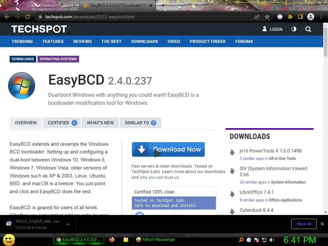This screenshot has width=328, height=246.
Task: Open the 'why you can trust us' link
Action: [x=160, y=177]
